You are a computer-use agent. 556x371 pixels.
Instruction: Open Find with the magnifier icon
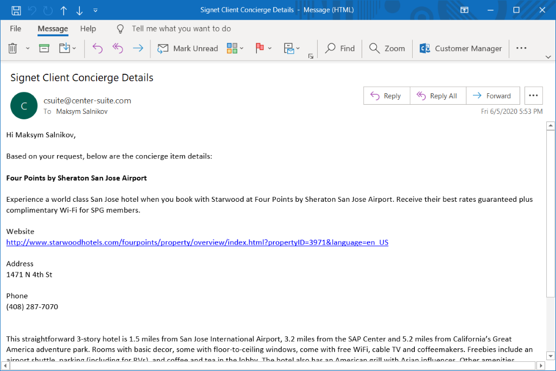pos(340,48)
